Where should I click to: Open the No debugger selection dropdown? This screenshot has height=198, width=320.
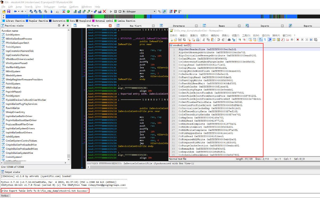tap(139, 11)
